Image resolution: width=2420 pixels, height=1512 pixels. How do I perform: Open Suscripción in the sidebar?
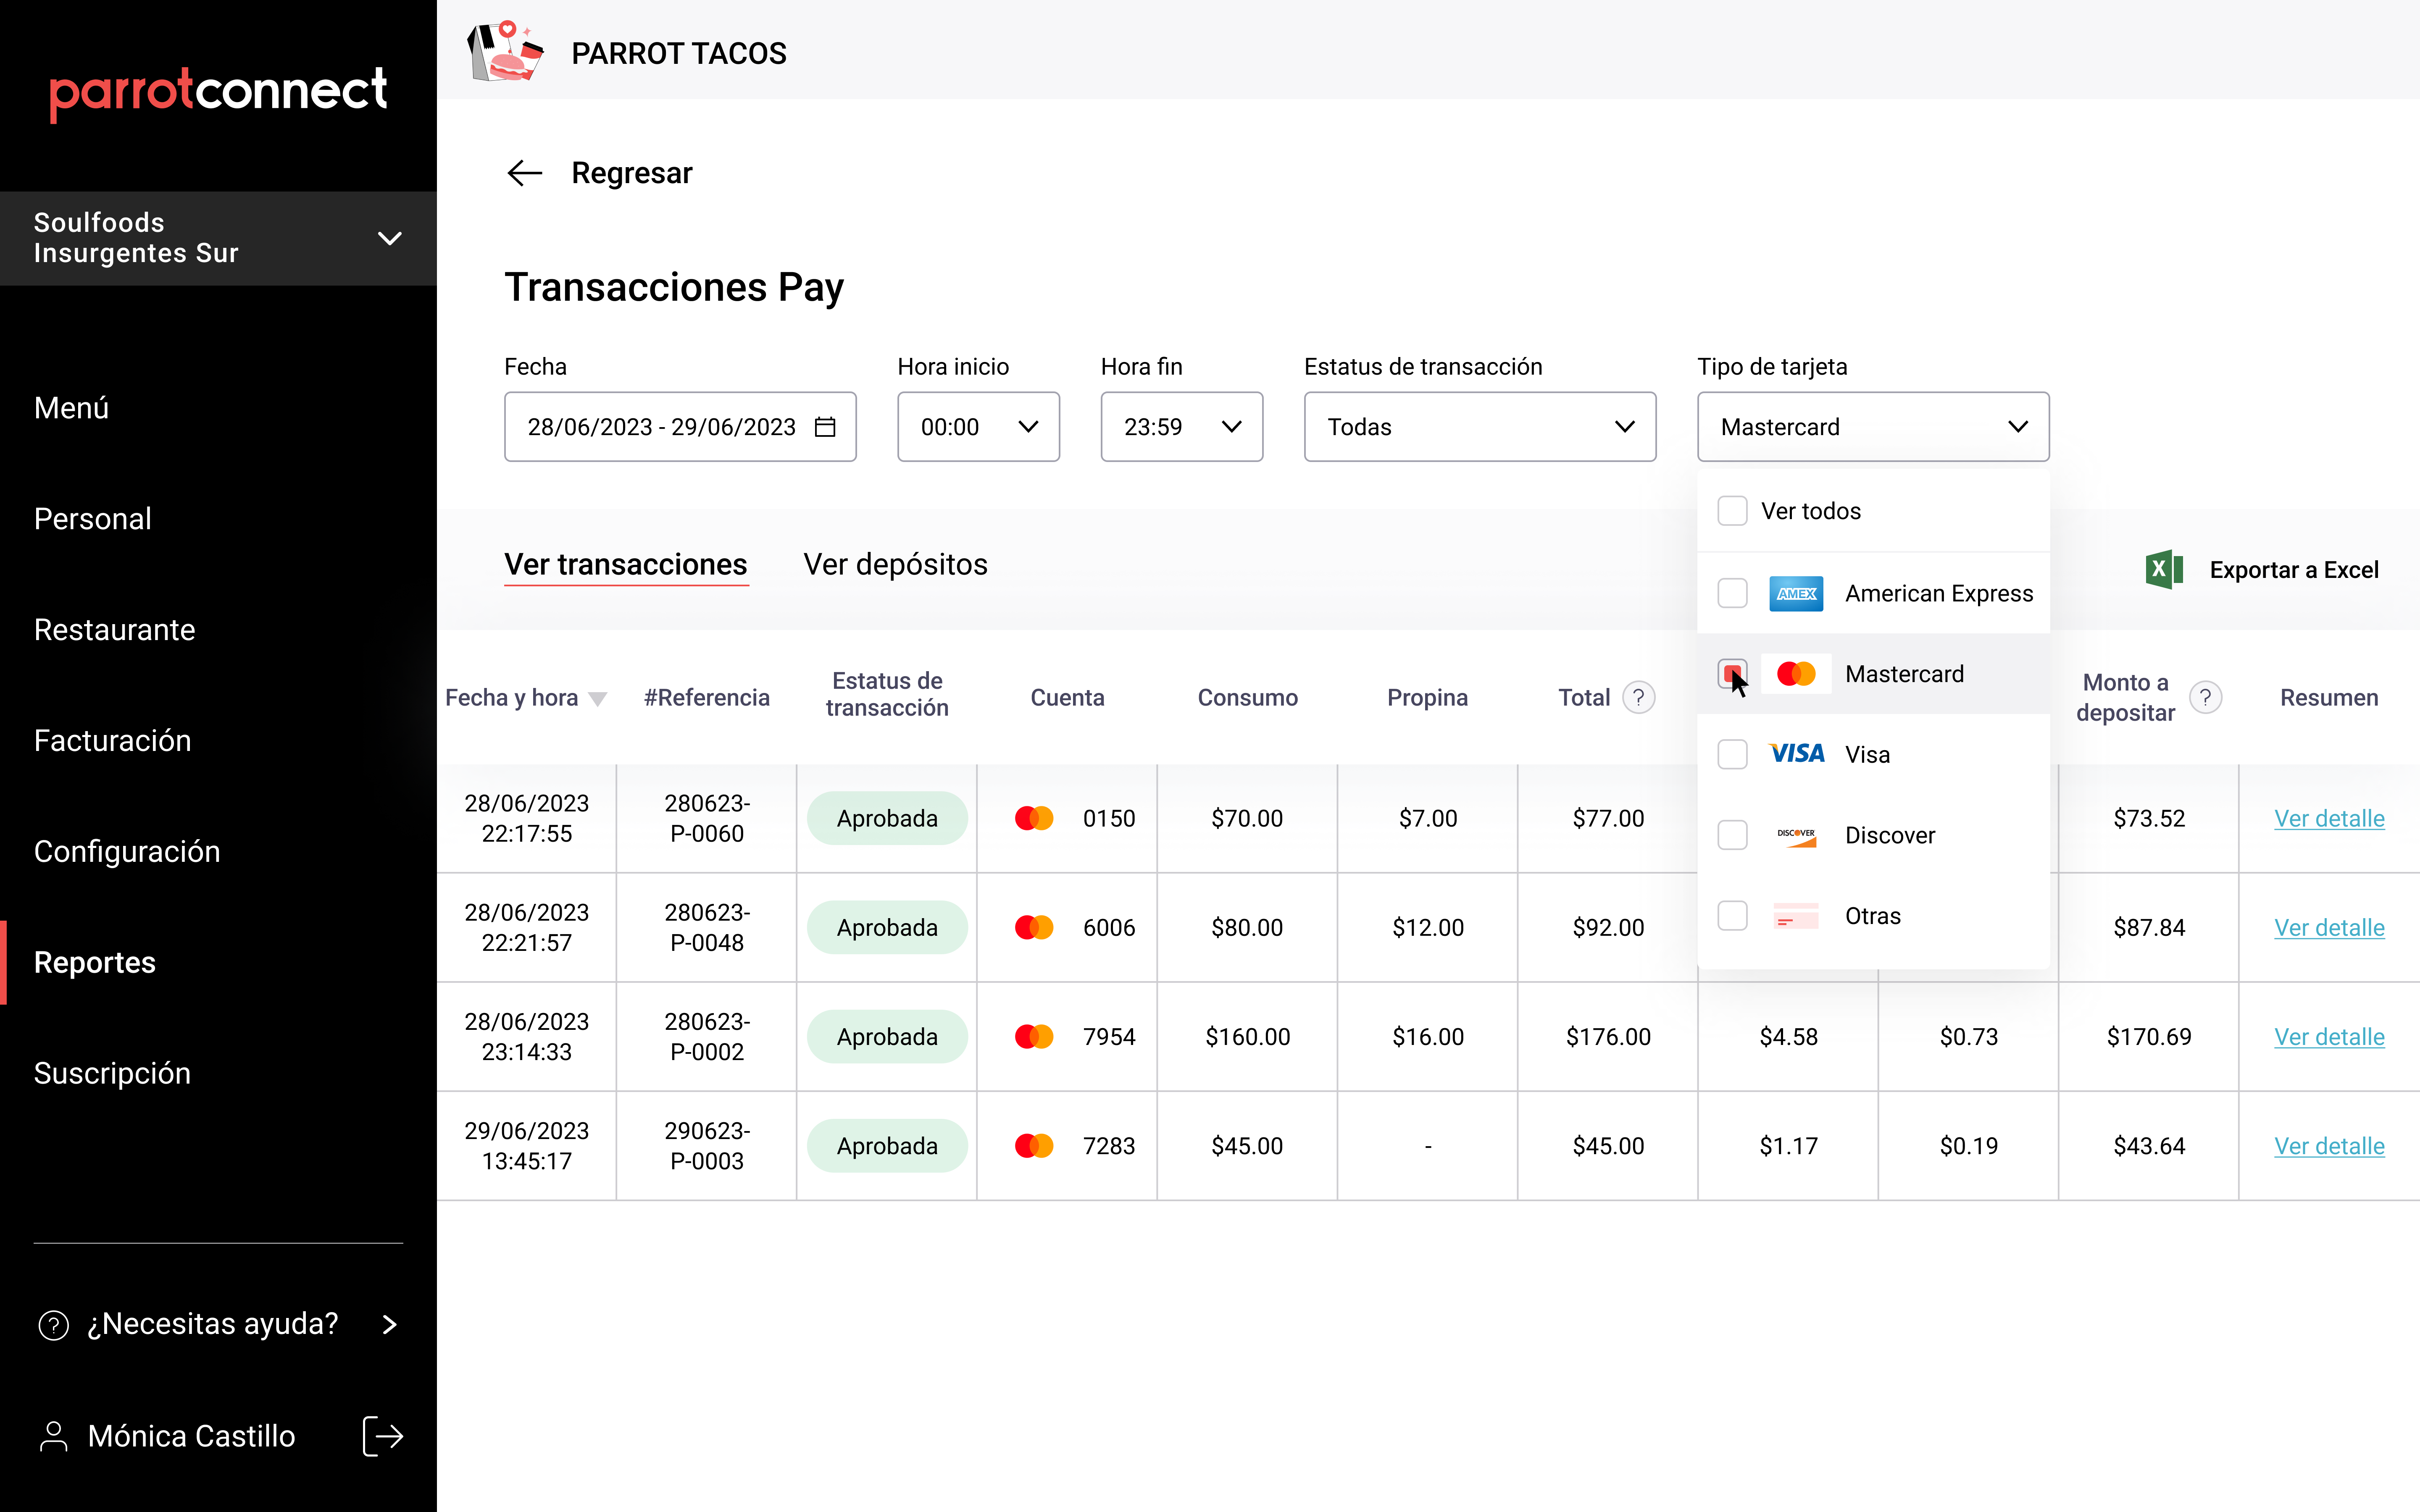click(112, 1073)
